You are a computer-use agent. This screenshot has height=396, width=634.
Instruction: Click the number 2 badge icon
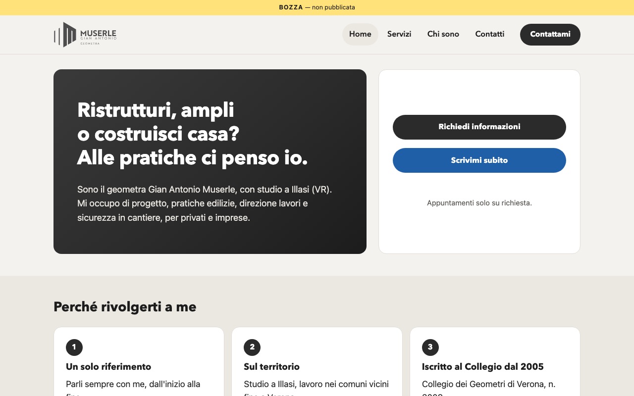[252, 347]
